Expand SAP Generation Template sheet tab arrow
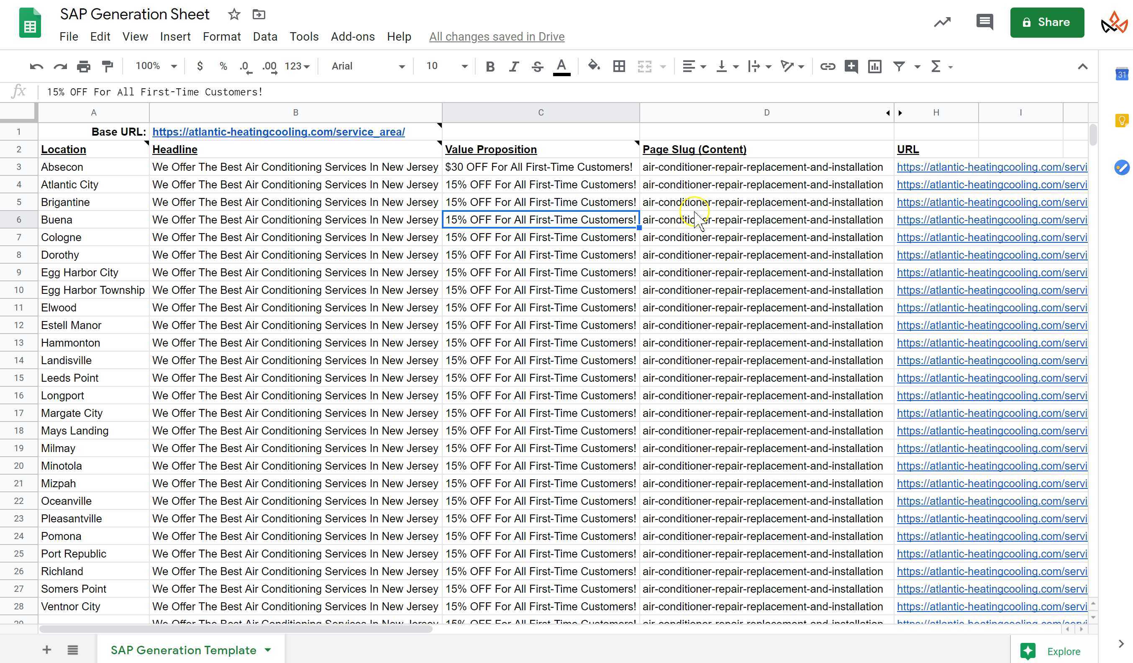 268,650
